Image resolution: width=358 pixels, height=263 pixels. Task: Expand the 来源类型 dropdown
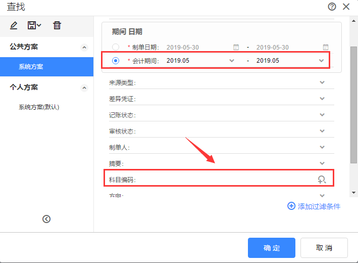pyautogui.click(x=322, y=82)
